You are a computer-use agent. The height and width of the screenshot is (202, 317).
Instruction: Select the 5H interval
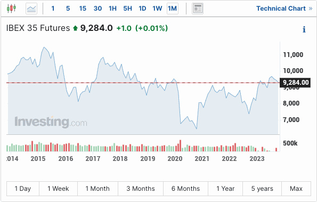pyautogui.click(x=127, y=9)
